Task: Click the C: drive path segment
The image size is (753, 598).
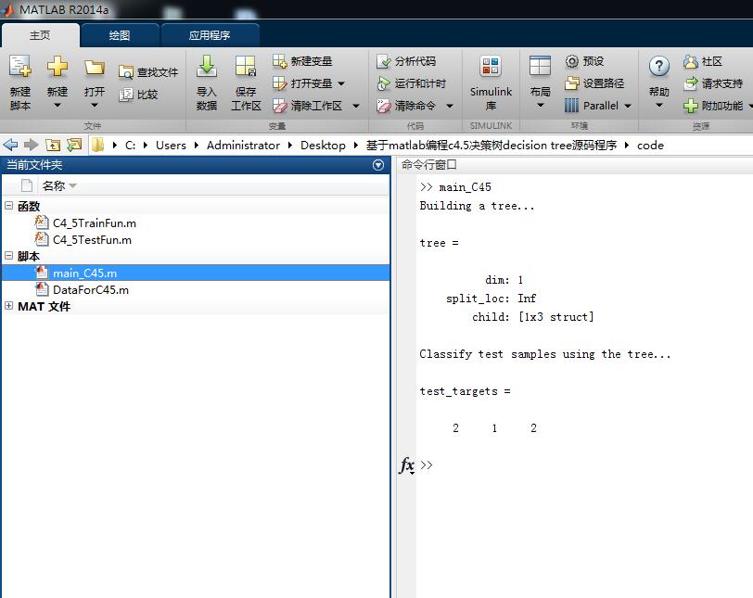Action: (x=130, y=145)
